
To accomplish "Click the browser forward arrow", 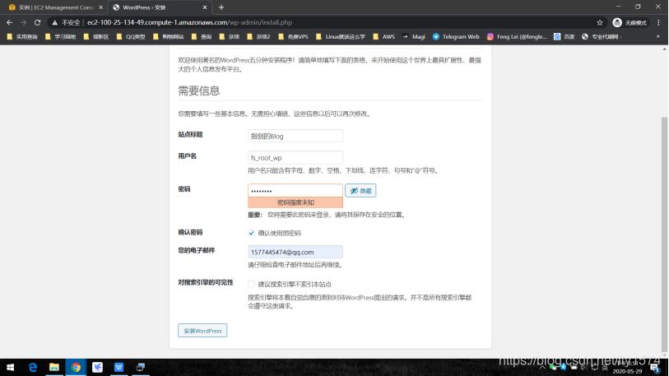I will 24,22.
